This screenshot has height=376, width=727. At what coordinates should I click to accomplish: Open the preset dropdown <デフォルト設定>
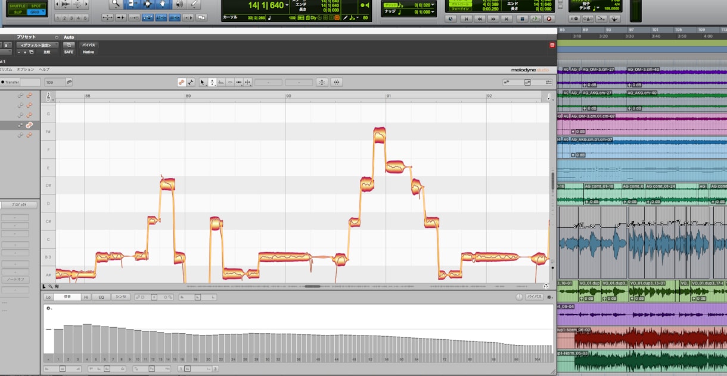pyautogui.click(x=38, y=45)
